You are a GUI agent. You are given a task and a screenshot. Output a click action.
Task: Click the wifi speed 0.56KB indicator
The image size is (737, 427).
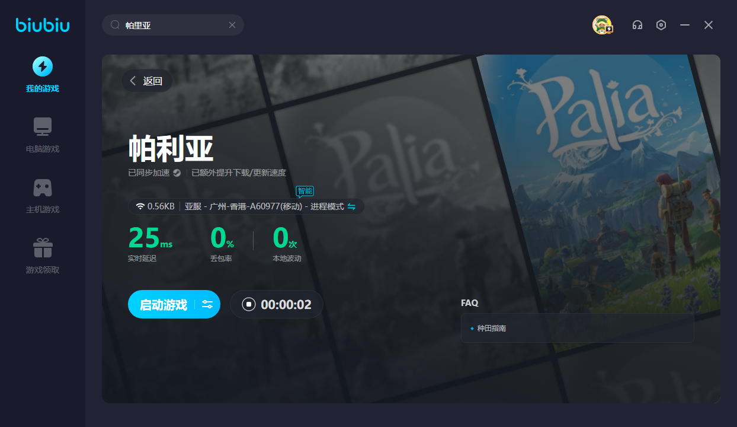pos(155,206)
